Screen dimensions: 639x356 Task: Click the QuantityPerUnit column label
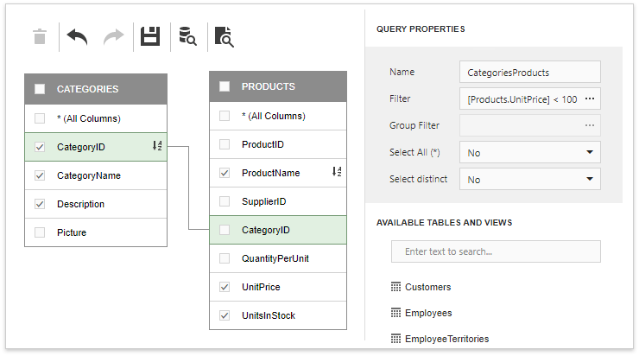[275, 258]
